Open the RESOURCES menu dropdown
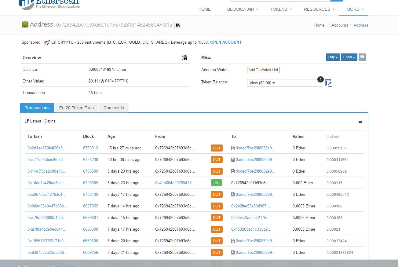The width and height of the screenshot is (398, 267). [x=319, y=9]
